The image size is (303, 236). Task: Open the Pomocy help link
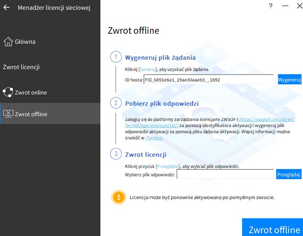[154, 138]
